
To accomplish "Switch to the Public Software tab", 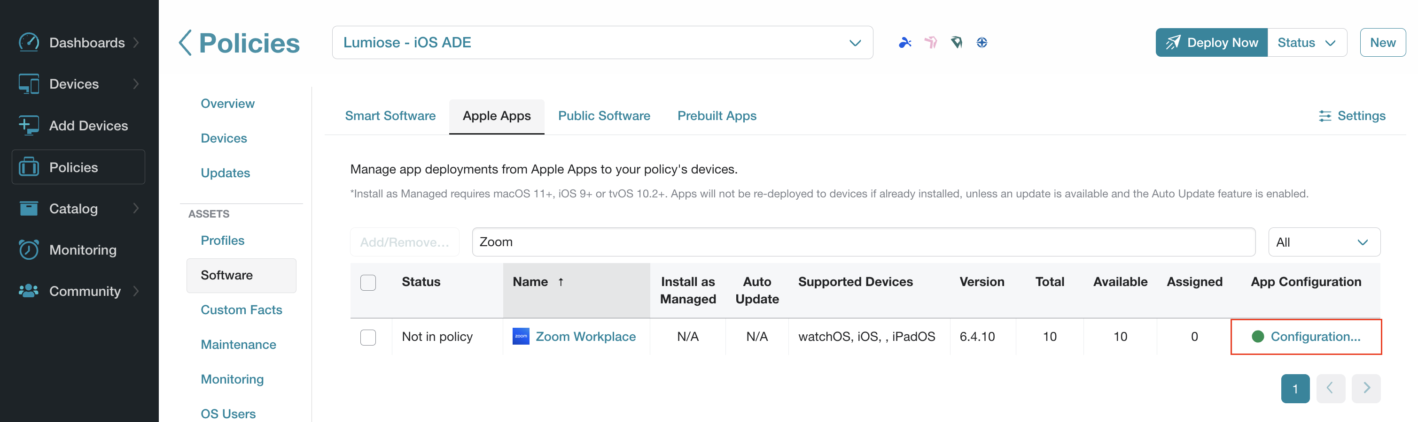I will coord(604,116).
